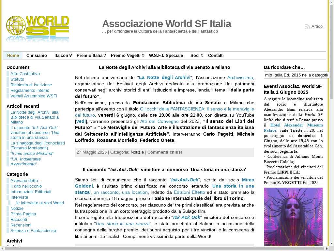This screenshot has height=251, width=334.
Task: Click the horizontal scrollbar at bottom
Action: coord(164,249)
